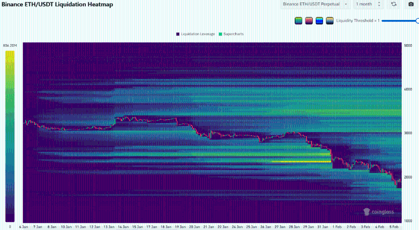Screen dimensions: 419x230
Task: Click the 1 Feb date label
Action: [337, 227]
